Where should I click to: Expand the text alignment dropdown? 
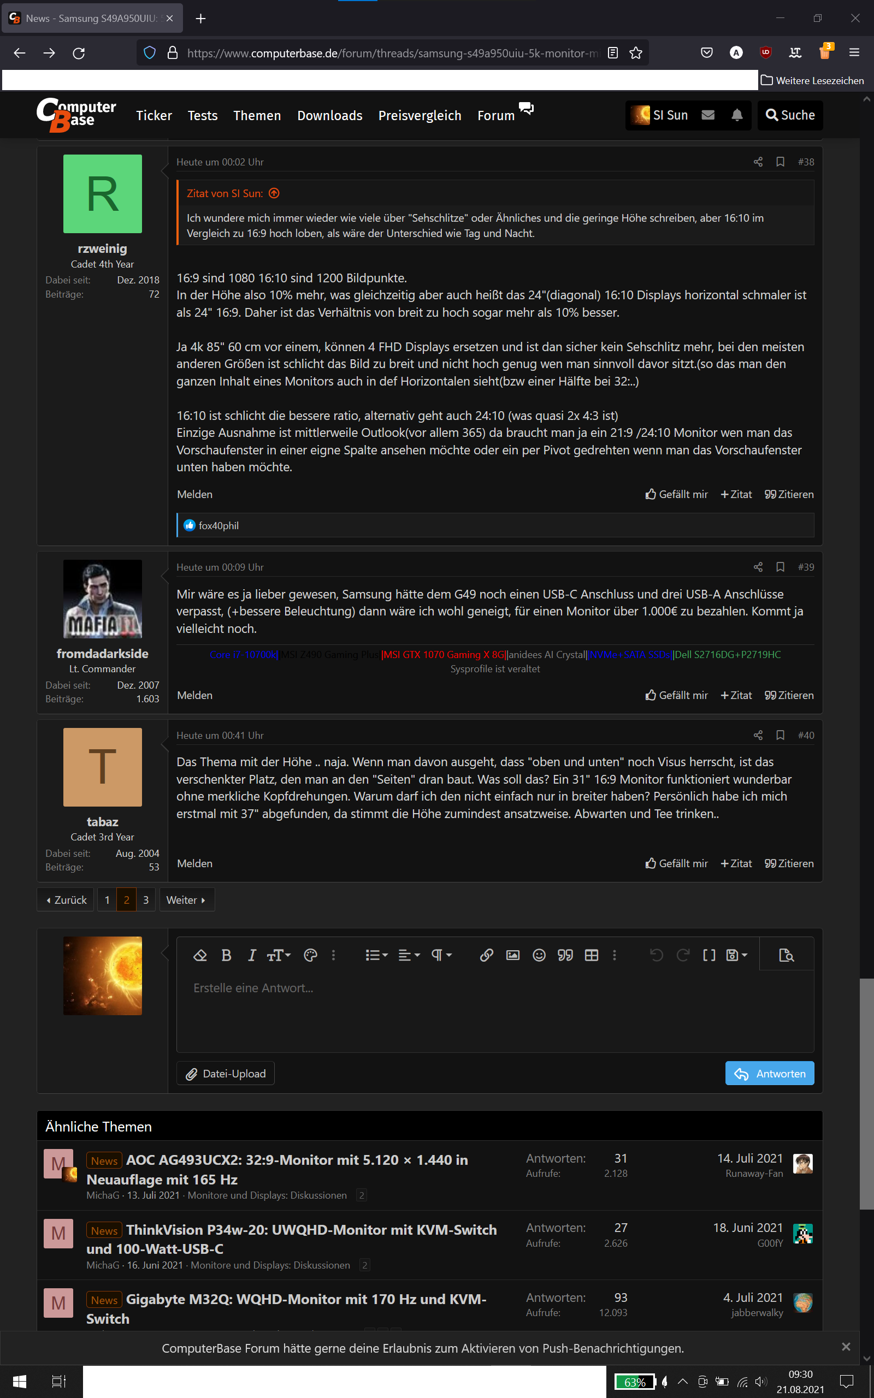point(409,955)
